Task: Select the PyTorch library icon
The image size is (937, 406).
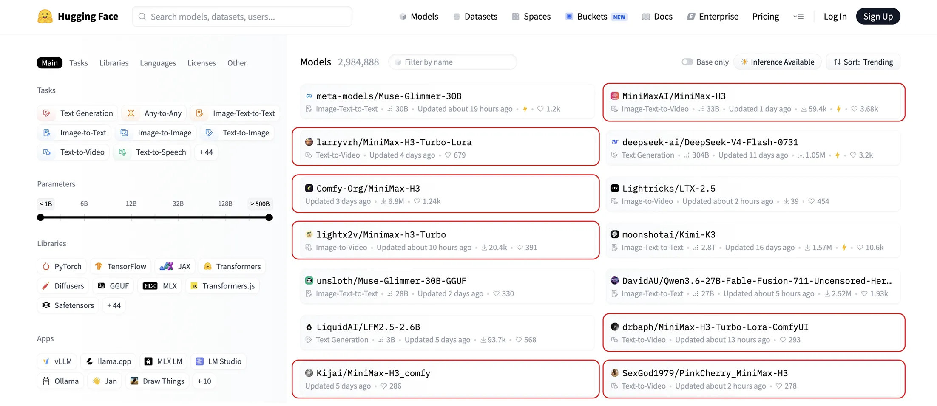Action: [46, 266]
